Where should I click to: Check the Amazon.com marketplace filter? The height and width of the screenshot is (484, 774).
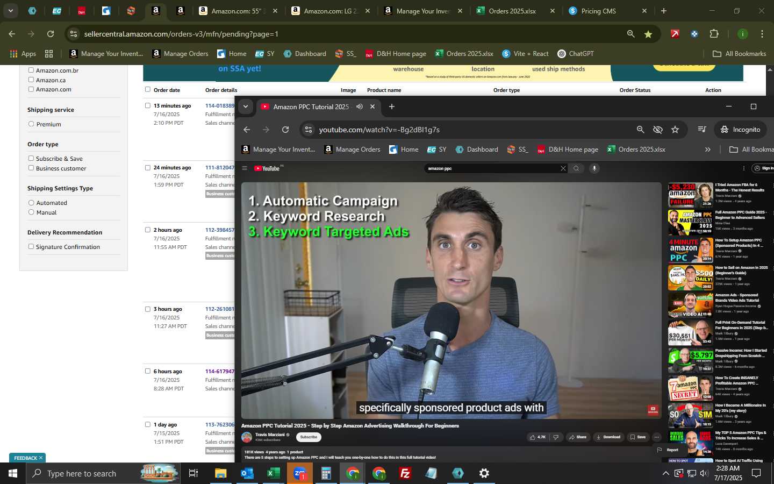point(31,89)
